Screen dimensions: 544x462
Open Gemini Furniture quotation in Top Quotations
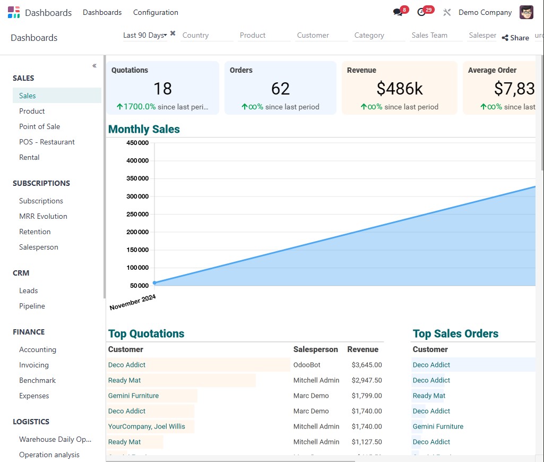click(x=133, y=396)
